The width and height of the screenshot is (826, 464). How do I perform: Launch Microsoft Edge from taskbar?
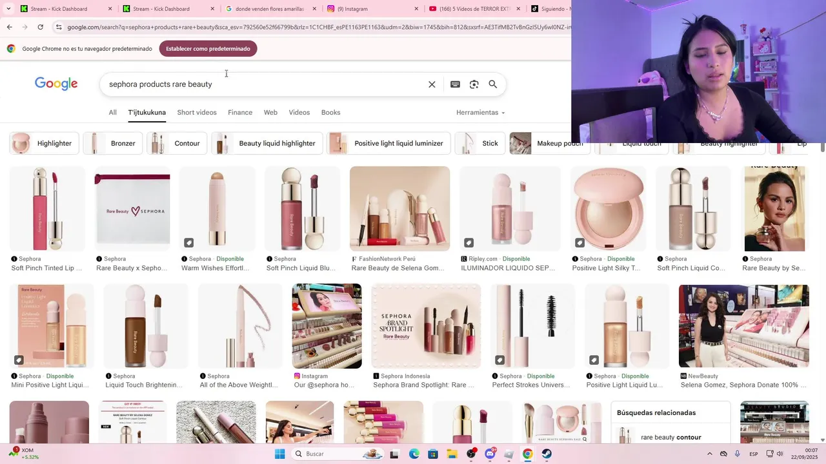pyautogui.click(x=414, y=454)
